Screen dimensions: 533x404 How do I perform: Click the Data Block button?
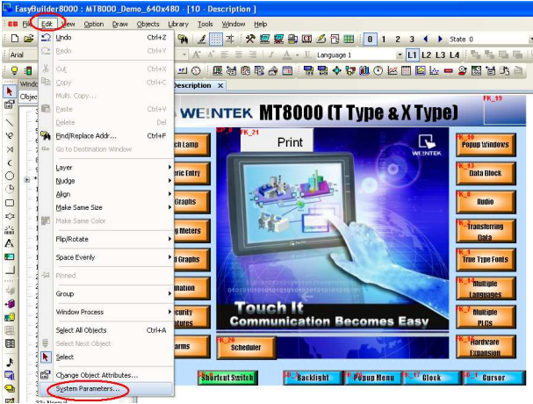(x=486, y=173)
